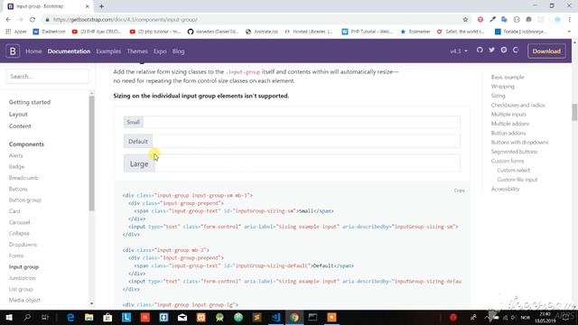Click the docs Search field

[x=47, y=76]
